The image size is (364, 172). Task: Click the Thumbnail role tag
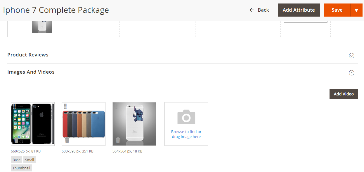pos(21,168)
